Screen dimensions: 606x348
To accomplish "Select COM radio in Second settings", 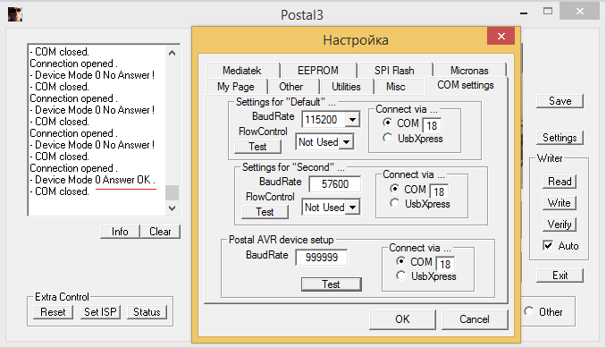I will coord(394,188).
